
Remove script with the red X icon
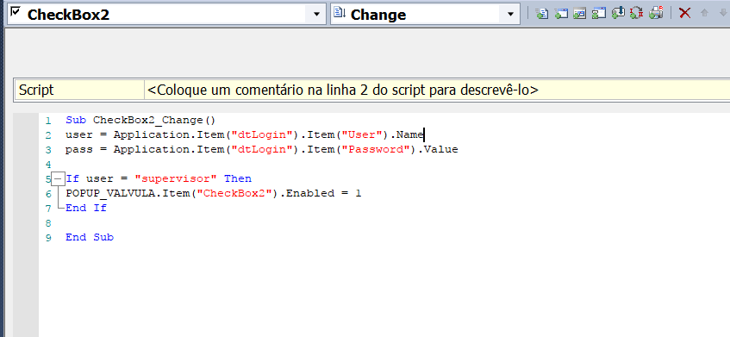(x=684, y=13)
